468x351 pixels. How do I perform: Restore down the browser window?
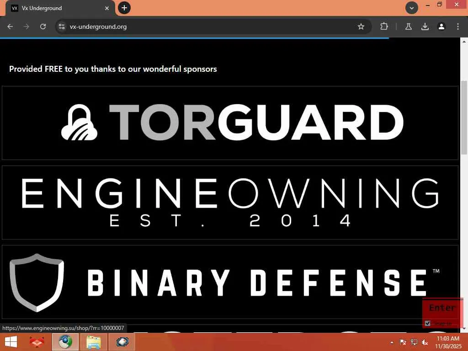(439, 5)
